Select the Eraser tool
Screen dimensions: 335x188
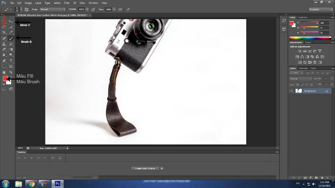tap(4, 49)
